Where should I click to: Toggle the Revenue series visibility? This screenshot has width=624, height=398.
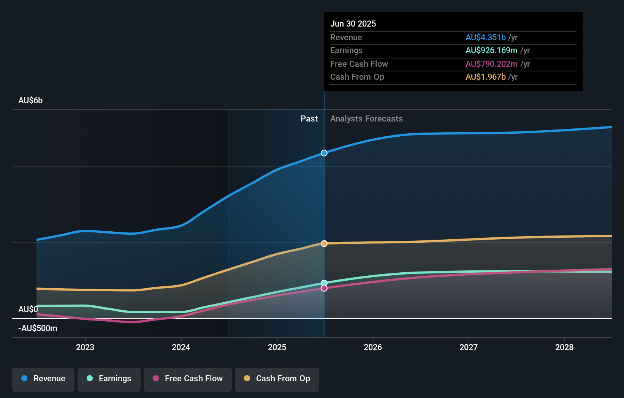click(43, 379)
